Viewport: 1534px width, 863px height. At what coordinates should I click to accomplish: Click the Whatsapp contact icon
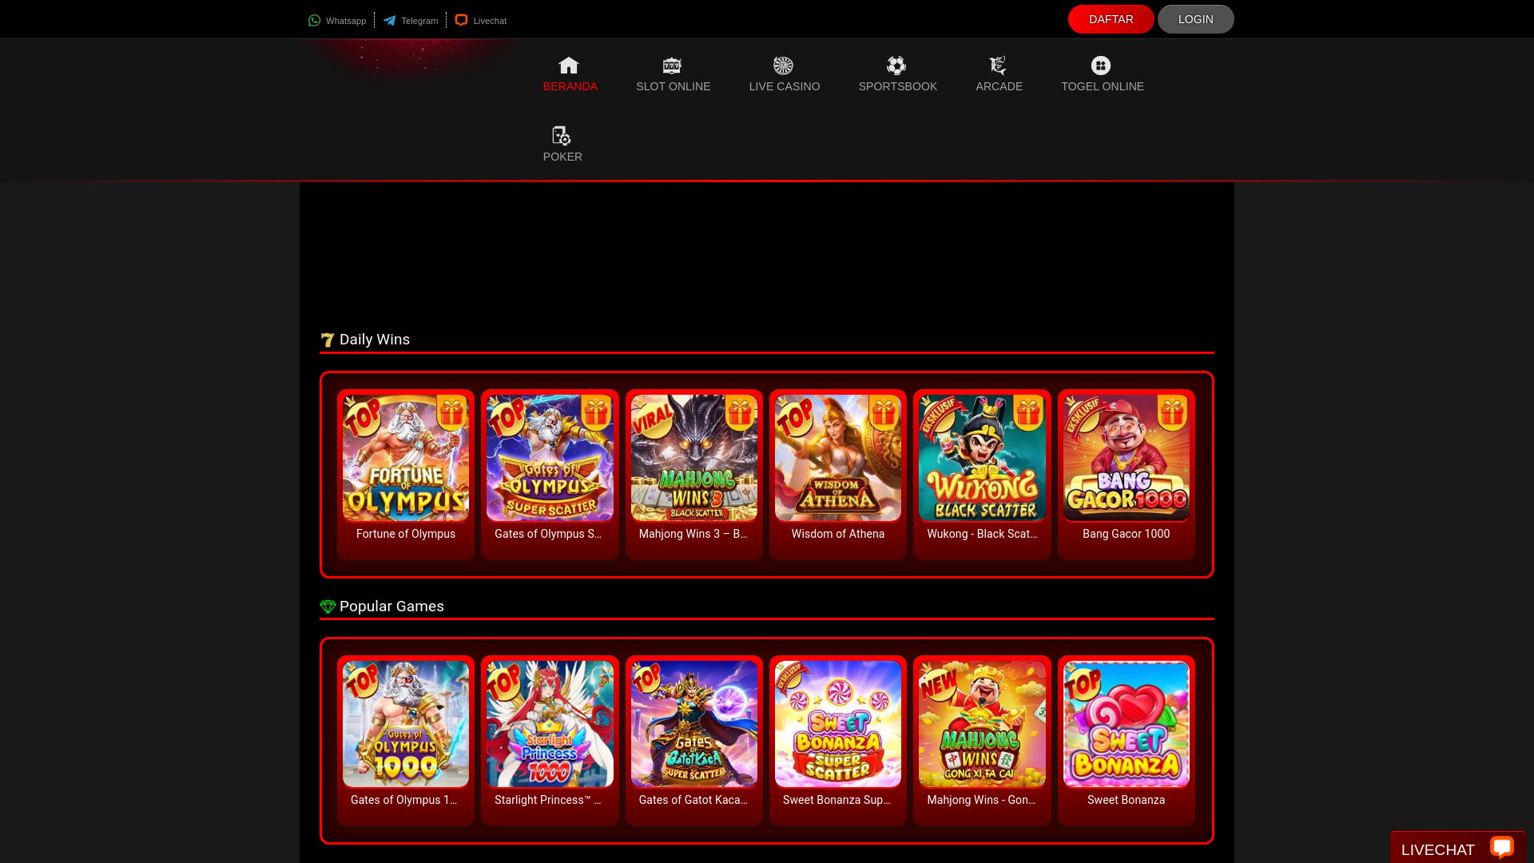click(314, 21)
